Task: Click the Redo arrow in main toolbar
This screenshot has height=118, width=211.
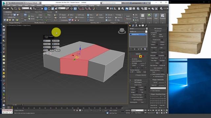Action: tap(8, 9)
